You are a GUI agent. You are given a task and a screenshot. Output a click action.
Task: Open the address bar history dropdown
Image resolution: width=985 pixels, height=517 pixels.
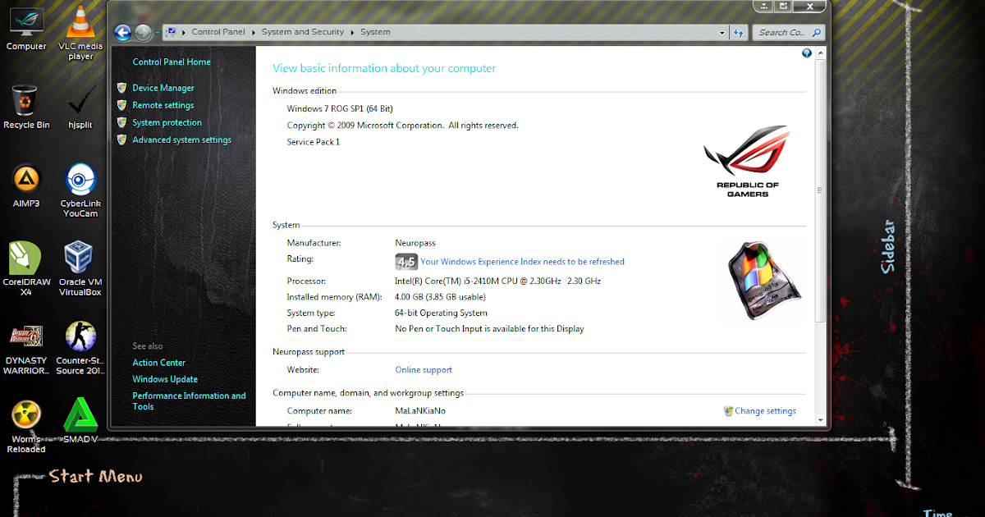coord(722,32)
